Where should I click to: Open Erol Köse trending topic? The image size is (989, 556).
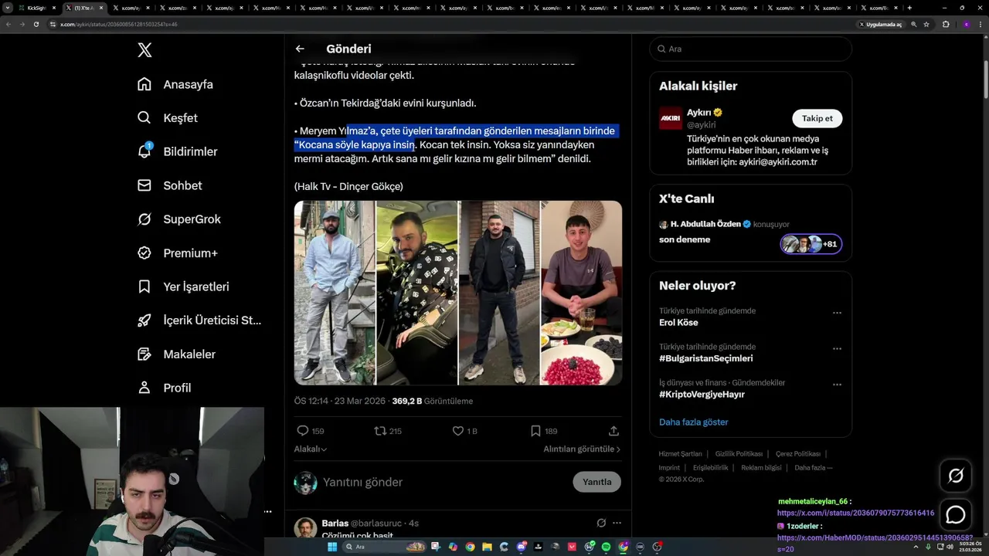[678, 323]
